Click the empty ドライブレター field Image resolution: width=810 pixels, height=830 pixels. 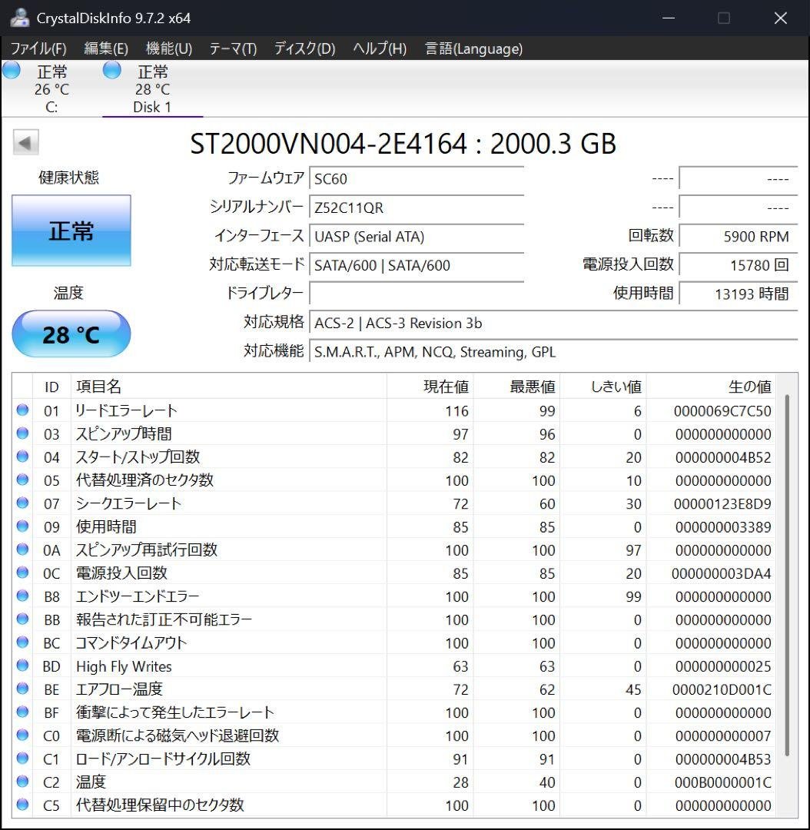click(417, 294)
